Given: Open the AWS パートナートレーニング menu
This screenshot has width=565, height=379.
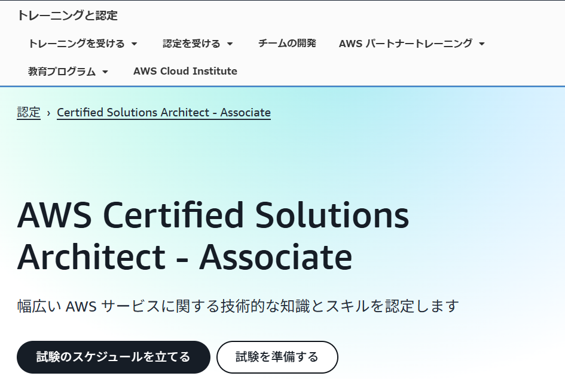Looking at the screenshot, I should (x=405, y=44).
